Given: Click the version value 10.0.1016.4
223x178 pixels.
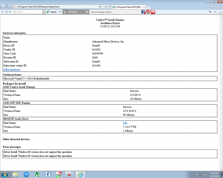Looking at the screenshot, I should click(x=130, y=111).
